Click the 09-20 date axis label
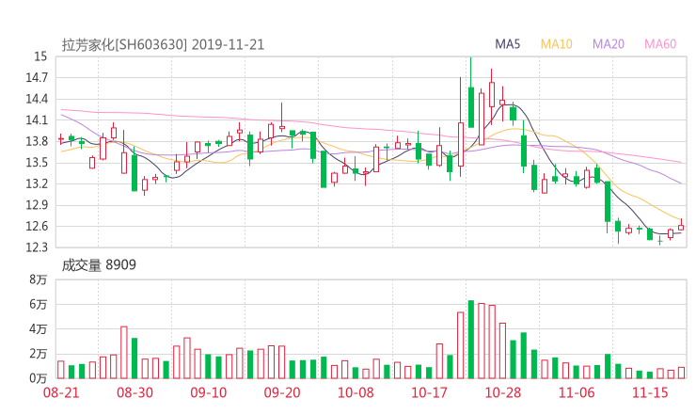Viewport: 696px width, 414px height. 282,392
